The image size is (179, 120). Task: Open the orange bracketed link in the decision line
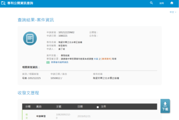tap(106, 59)
